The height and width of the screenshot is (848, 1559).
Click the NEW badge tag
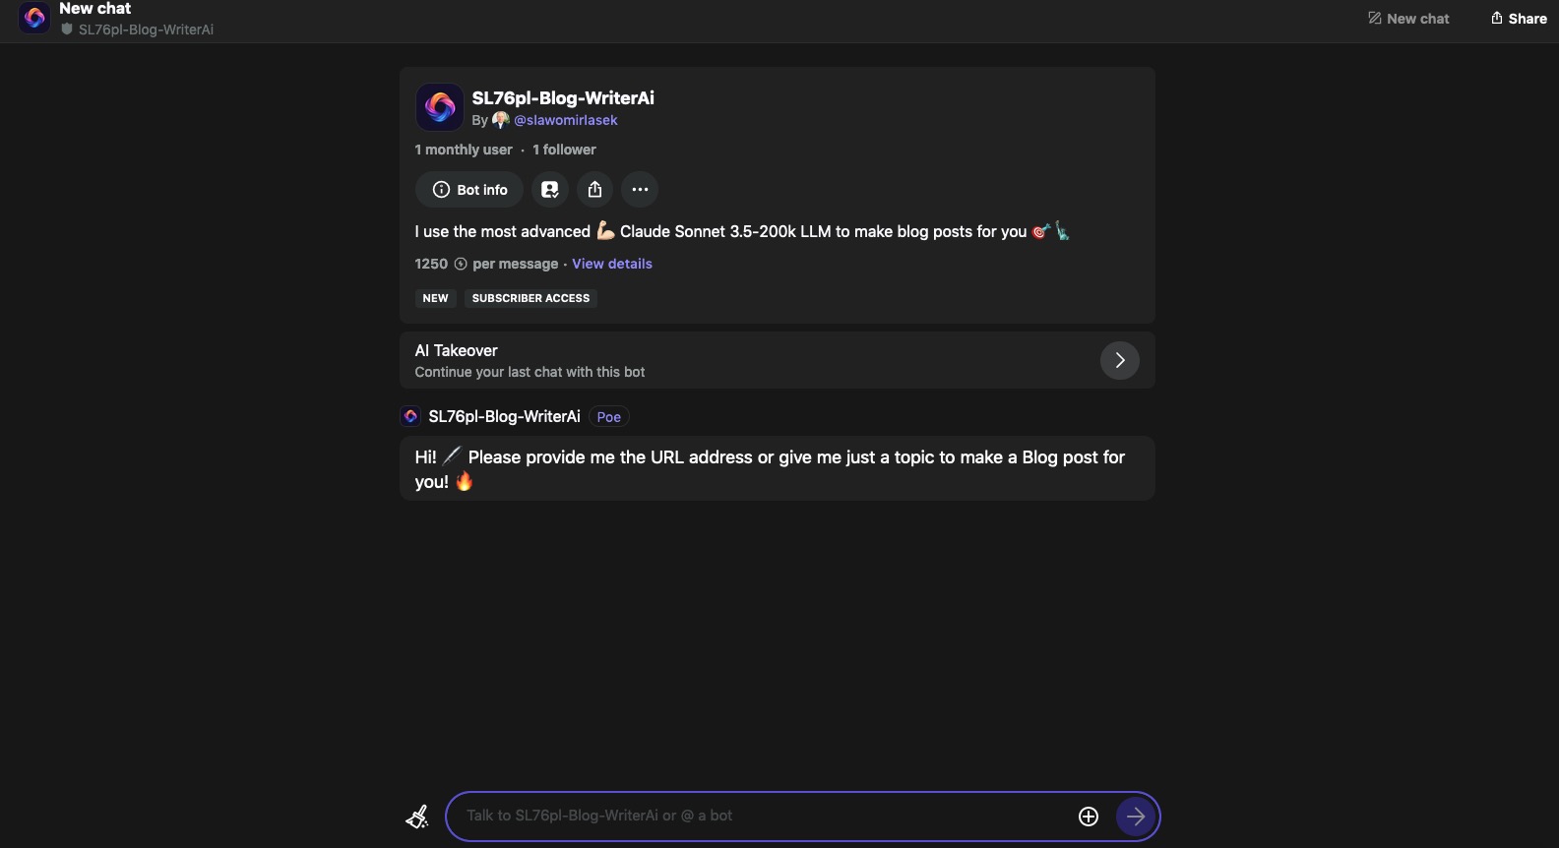(x=435, y=298)
